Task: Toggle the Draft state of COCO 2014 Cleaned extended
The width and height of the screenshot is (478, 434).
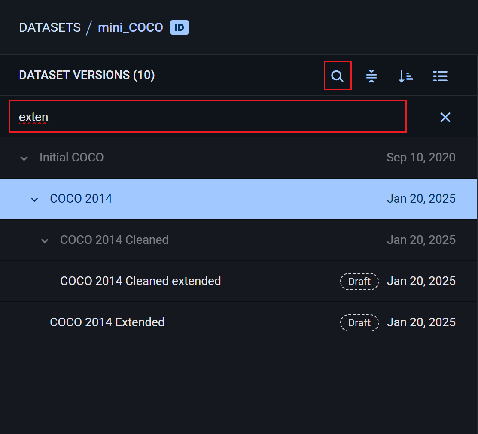Action: point(359,281)
